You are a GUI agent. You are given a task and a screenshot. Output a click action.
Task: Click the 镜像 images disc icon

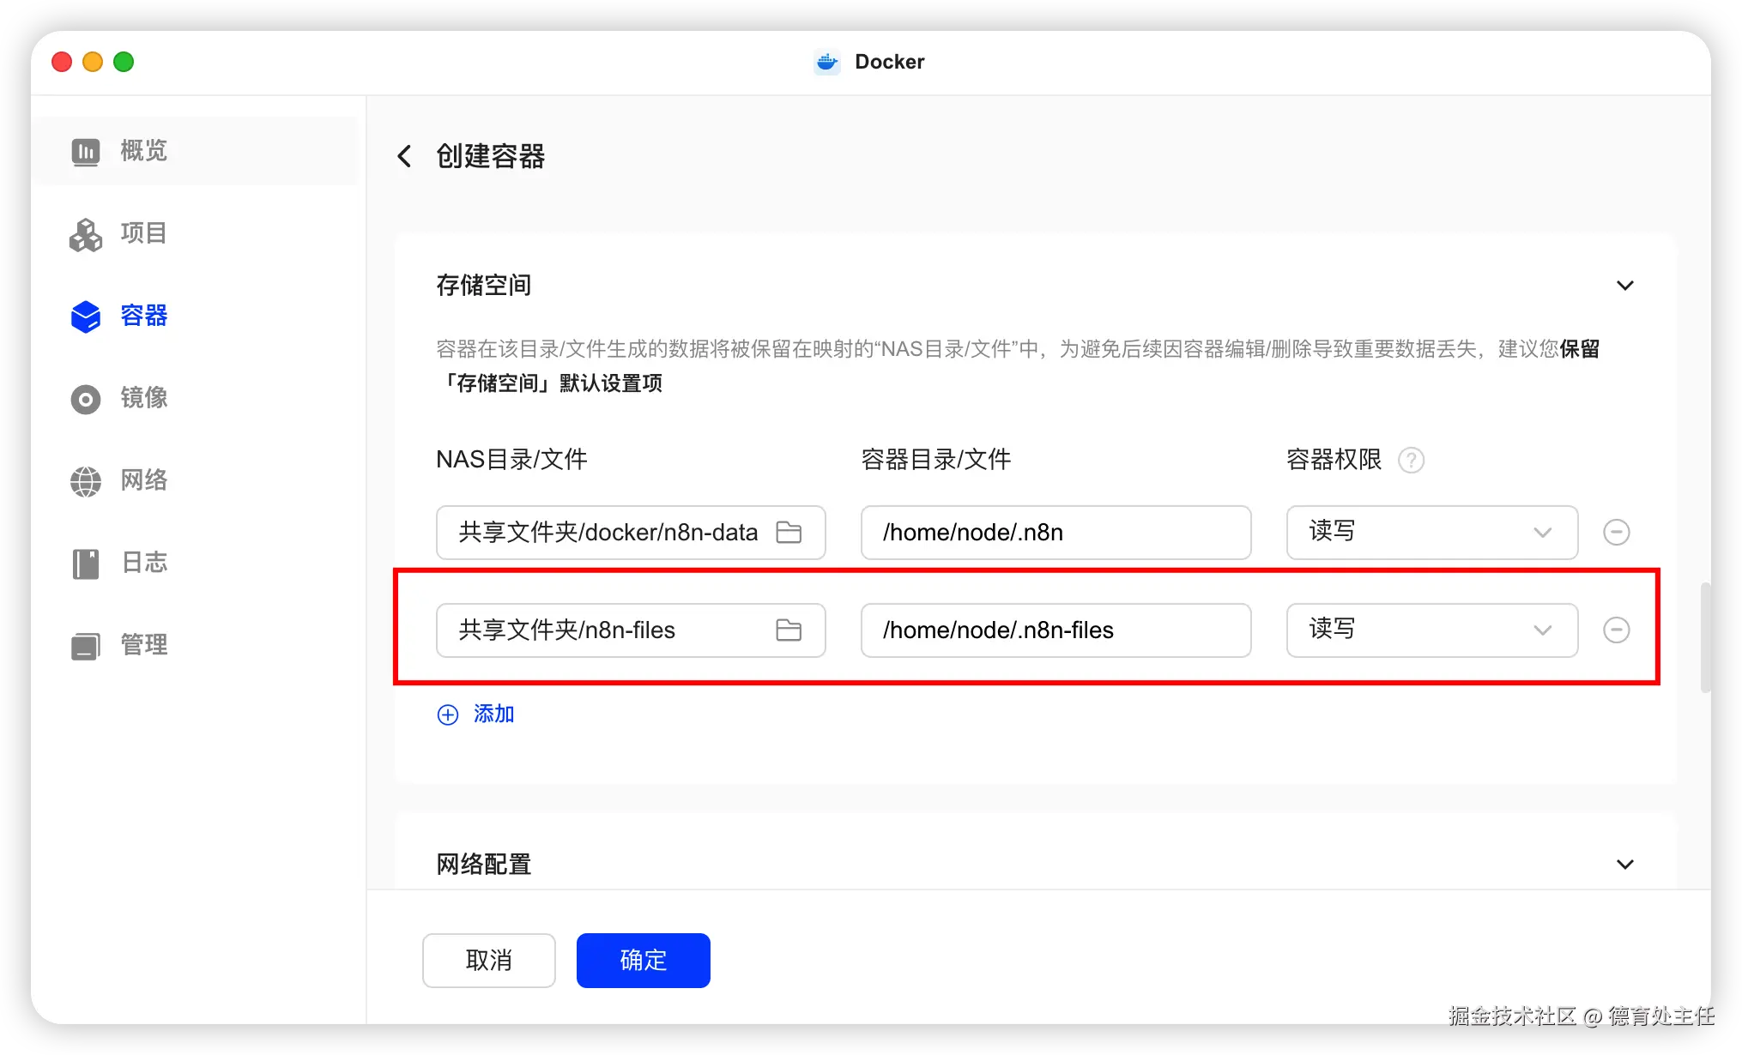click(x=86, y=399)
